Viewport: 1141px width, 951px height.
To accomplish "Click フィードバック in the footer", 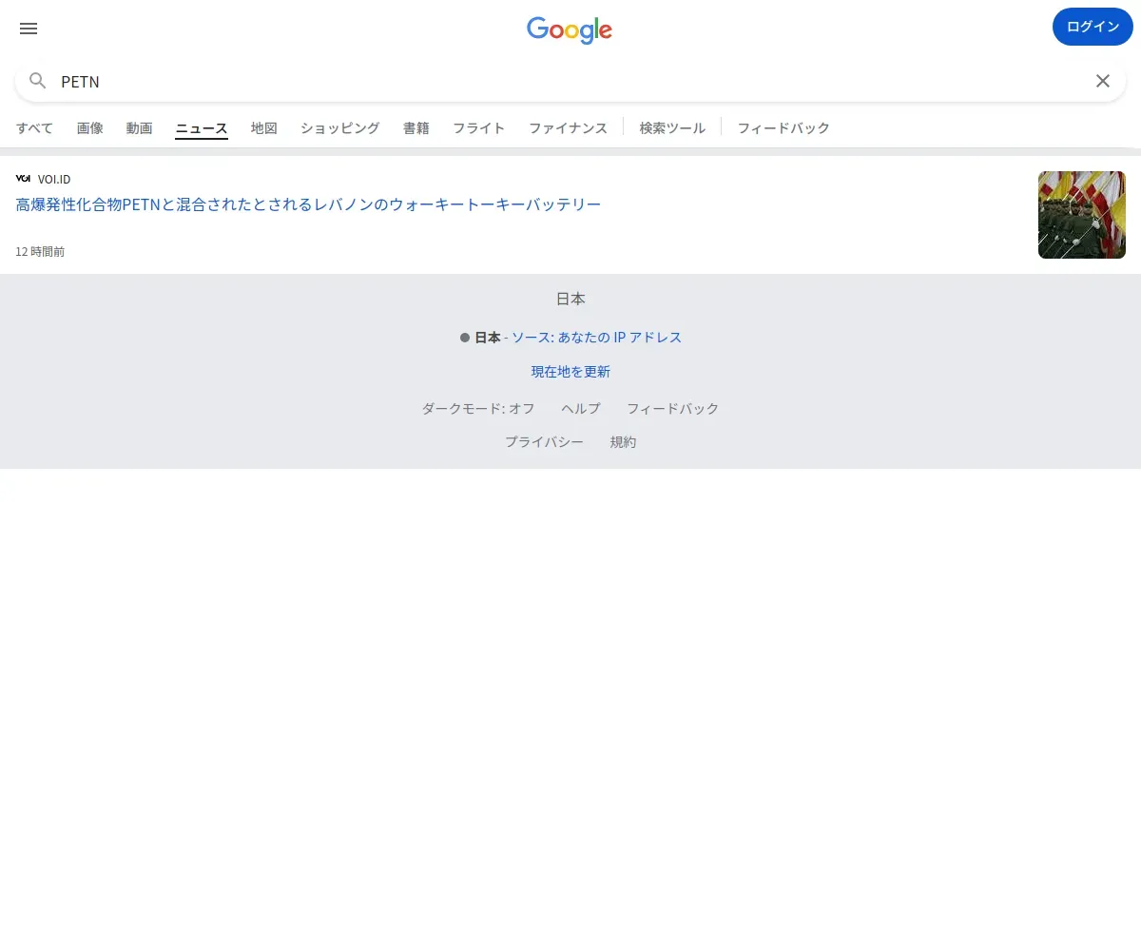I will tap(672, 408).
